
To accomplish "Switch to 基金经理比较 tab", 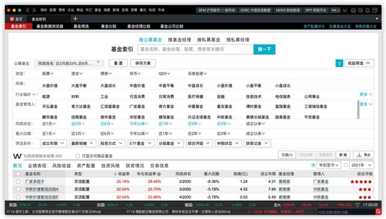I will 139,26.
